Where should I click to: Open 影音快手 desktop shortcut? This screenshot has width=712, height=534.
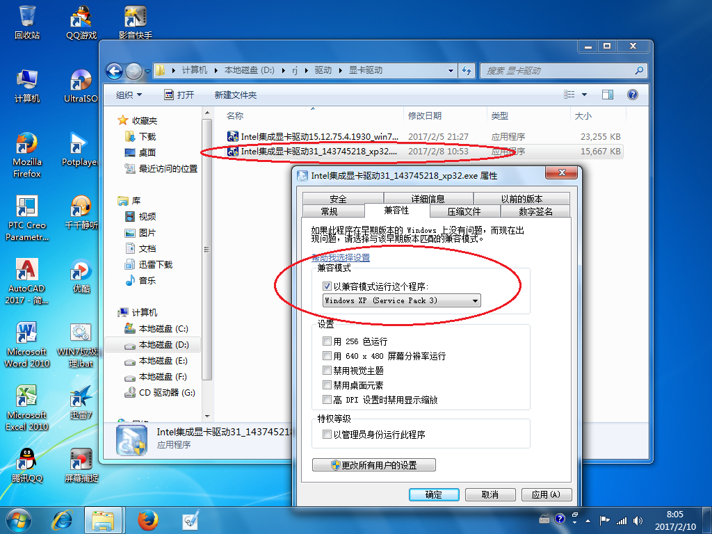[x=136, y=22]
